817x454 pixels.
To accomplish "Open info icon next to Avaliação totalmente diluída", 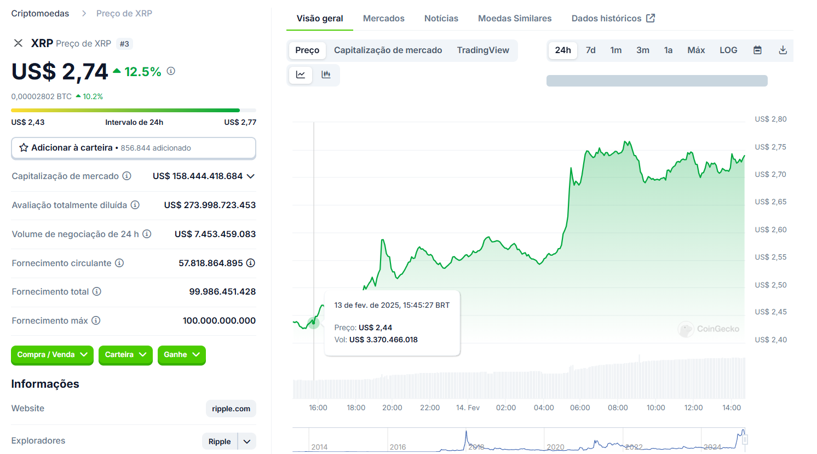I will pyautogui.click(x=135, y=205).
